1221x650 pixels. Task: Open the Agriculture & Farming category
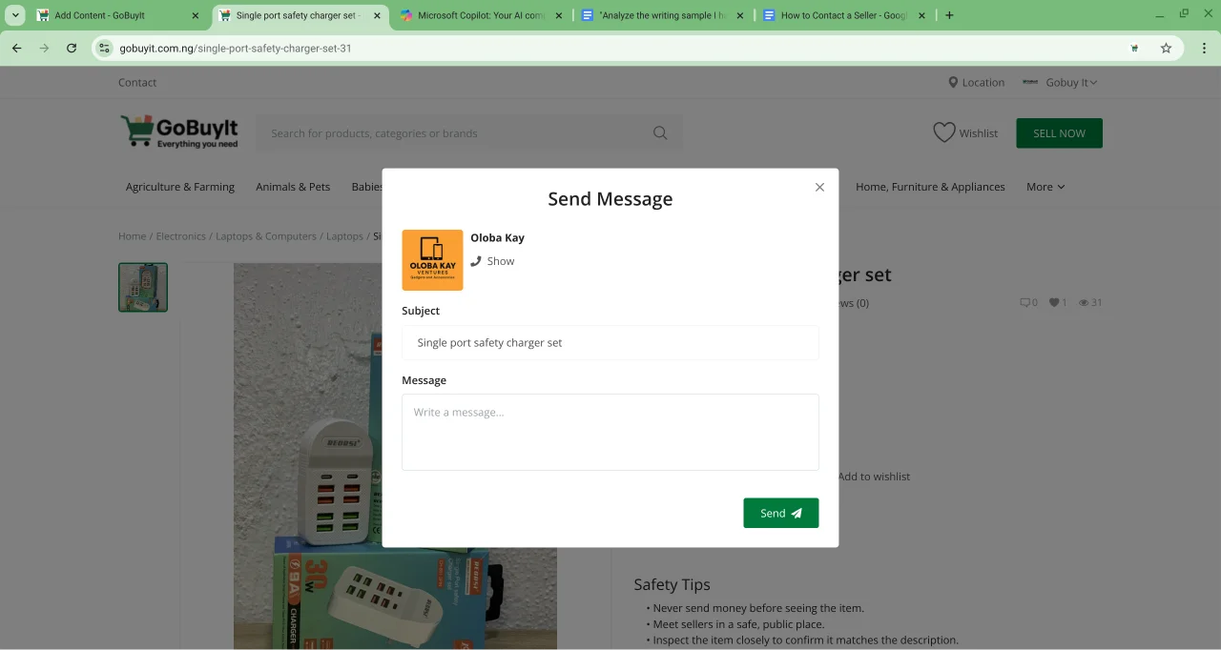tap(180, 187)
